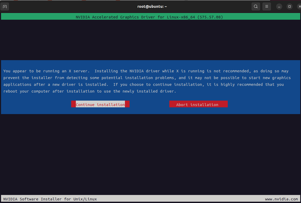This screenshot has width=301, height=203.
Task: Open a new terminal tab
Action: (5, 7)
